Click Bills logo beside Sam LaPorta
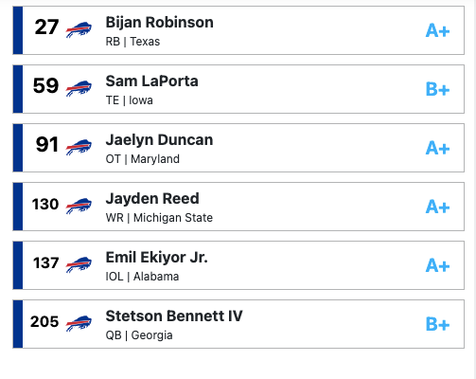476x379 pixels. pos(79,88)
